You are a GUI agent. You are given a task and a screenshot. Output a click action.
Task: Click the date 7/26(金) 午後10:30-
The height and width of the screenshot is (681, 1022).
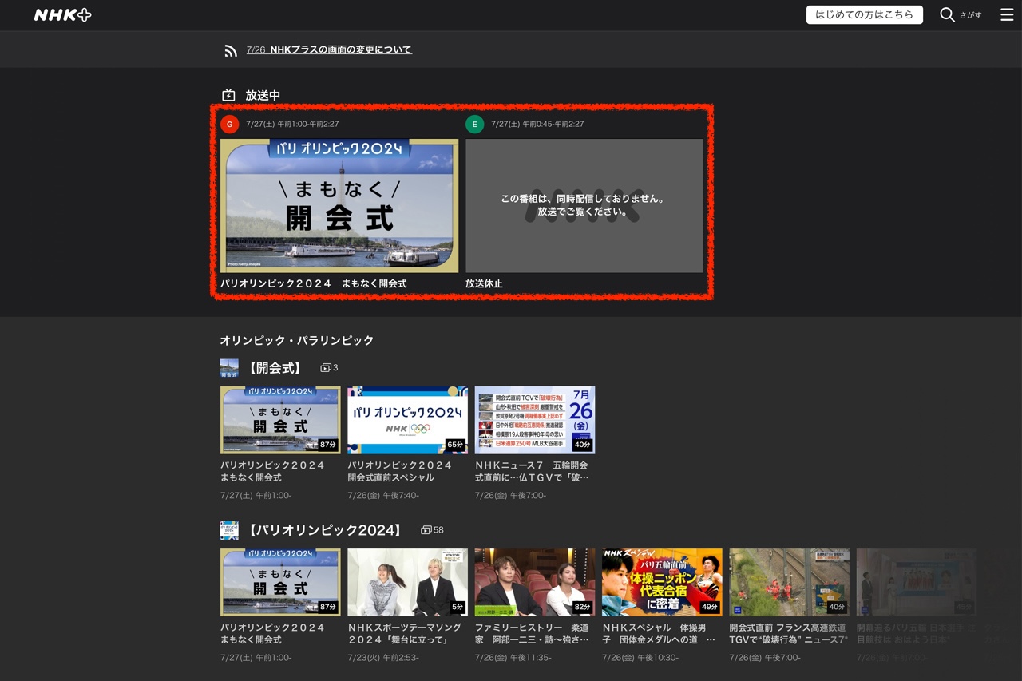coord(640,658)
